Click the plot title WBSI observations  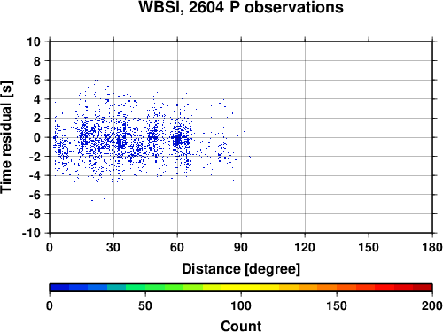[x=241, y=7]
